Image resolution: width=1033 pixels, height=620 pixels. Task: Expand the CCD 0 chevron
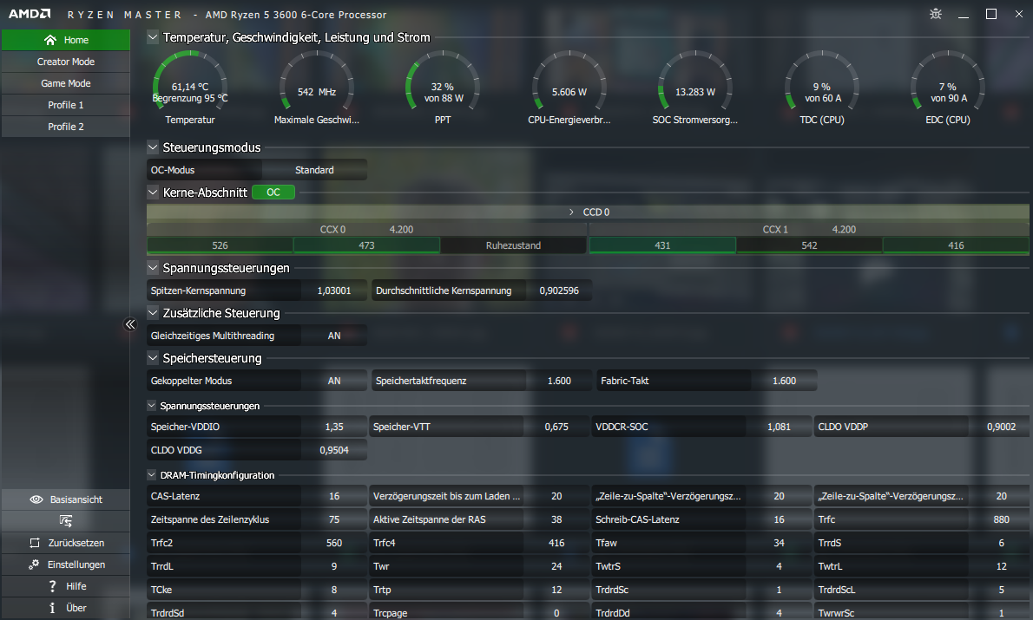[571, 212]
